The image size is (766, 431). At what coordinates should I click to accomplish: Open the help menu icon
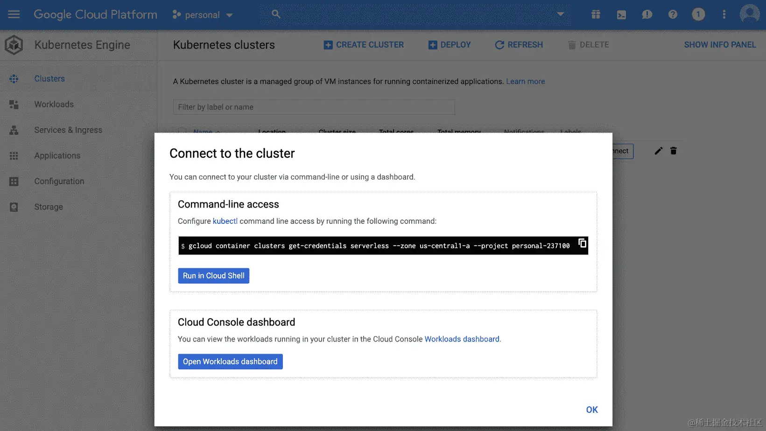pyautogui.click(x=673, y=14)
